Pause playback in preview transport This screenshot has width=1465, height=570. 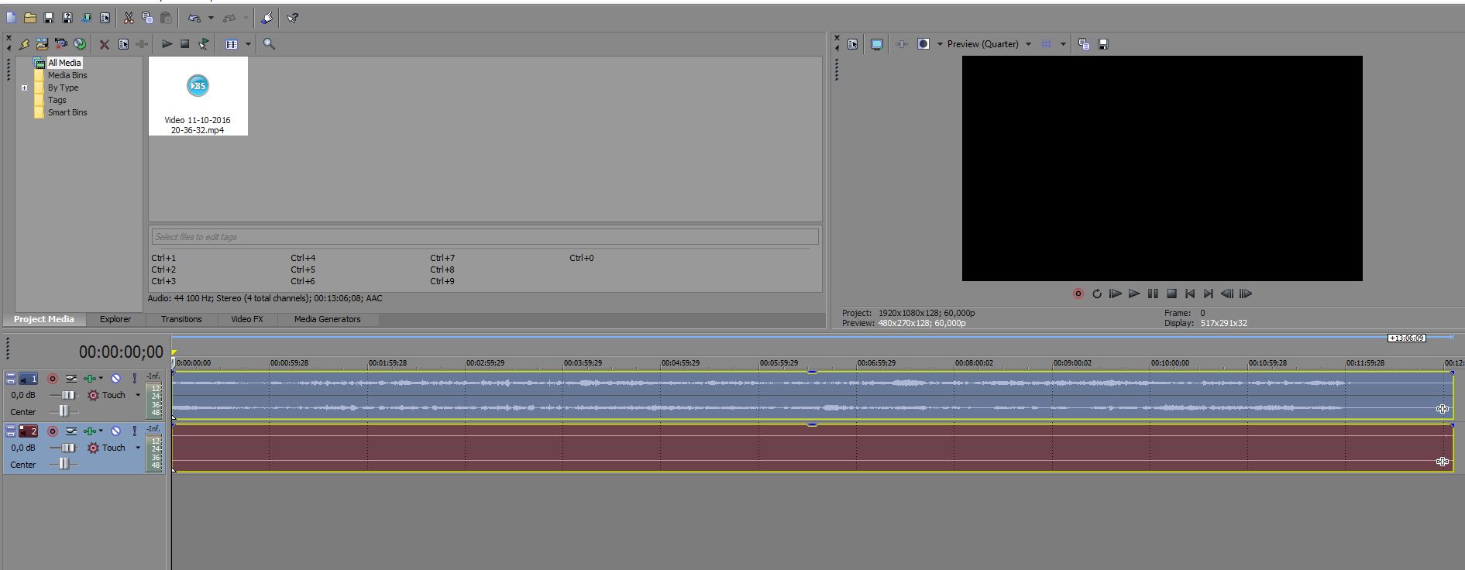pyautogui.click(x=1153, y=294)
